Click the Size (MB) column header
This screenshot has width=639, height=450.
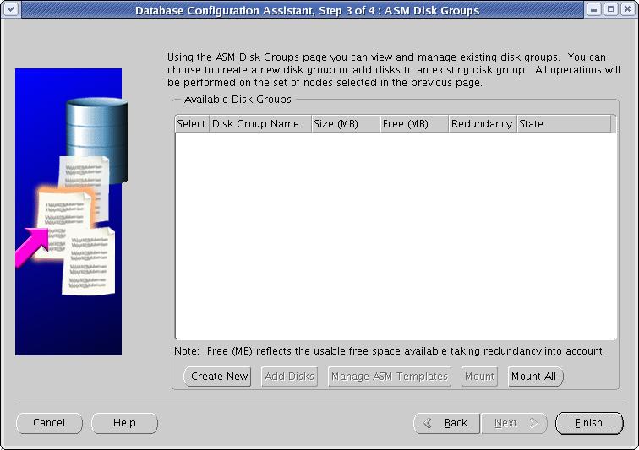(x=345, y=124)
